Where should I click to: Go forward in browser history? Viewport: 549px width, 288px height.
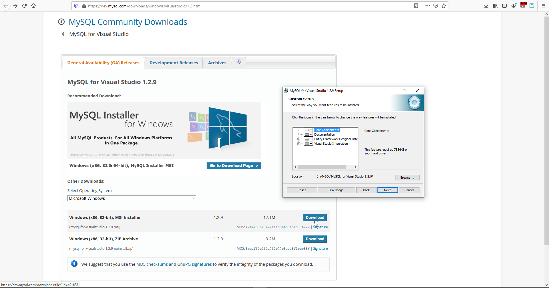pos(15,6)
